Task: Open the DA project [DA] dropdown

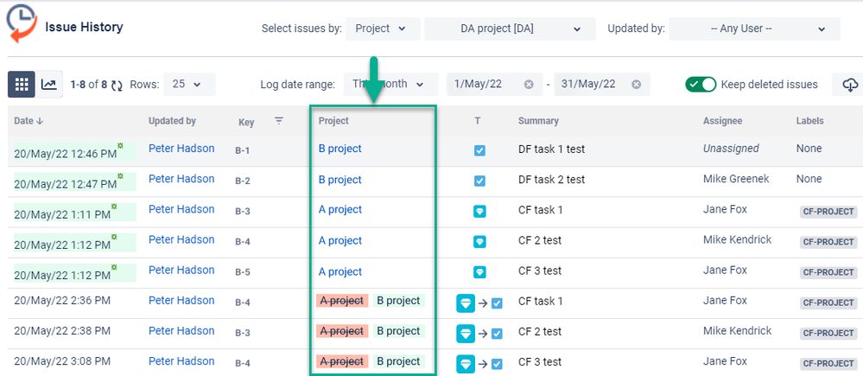Action: (511, 29)
